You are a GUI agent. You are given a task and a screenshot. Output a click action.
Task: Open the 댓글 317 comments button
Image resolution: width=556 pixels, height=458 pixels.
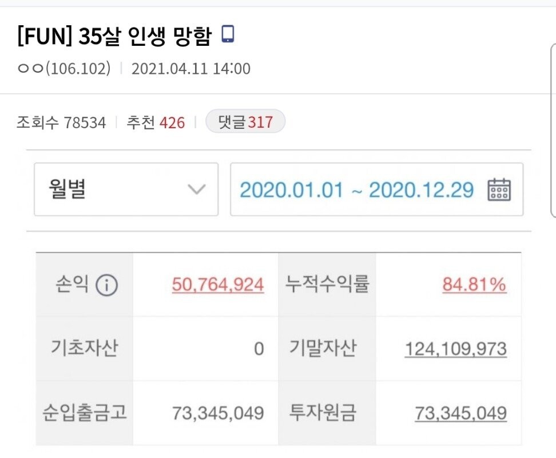coord(245,122)
